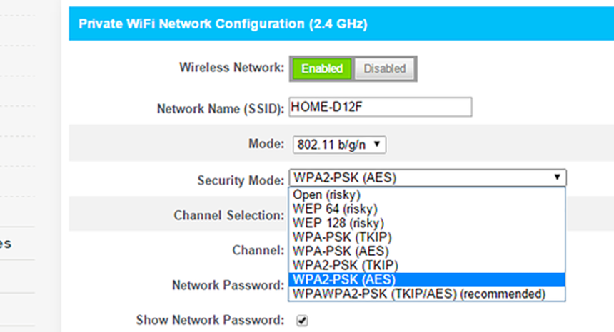Click the Security Mode dropdown arrow
The image size is (614, 332).
[555, 178]
